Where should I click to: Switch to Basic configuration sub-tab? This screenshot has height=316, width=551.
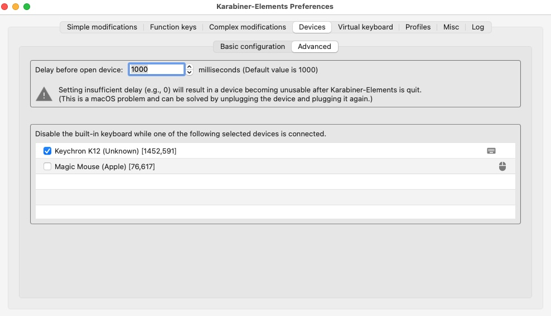pyautogui.click(x=252, y=46)
